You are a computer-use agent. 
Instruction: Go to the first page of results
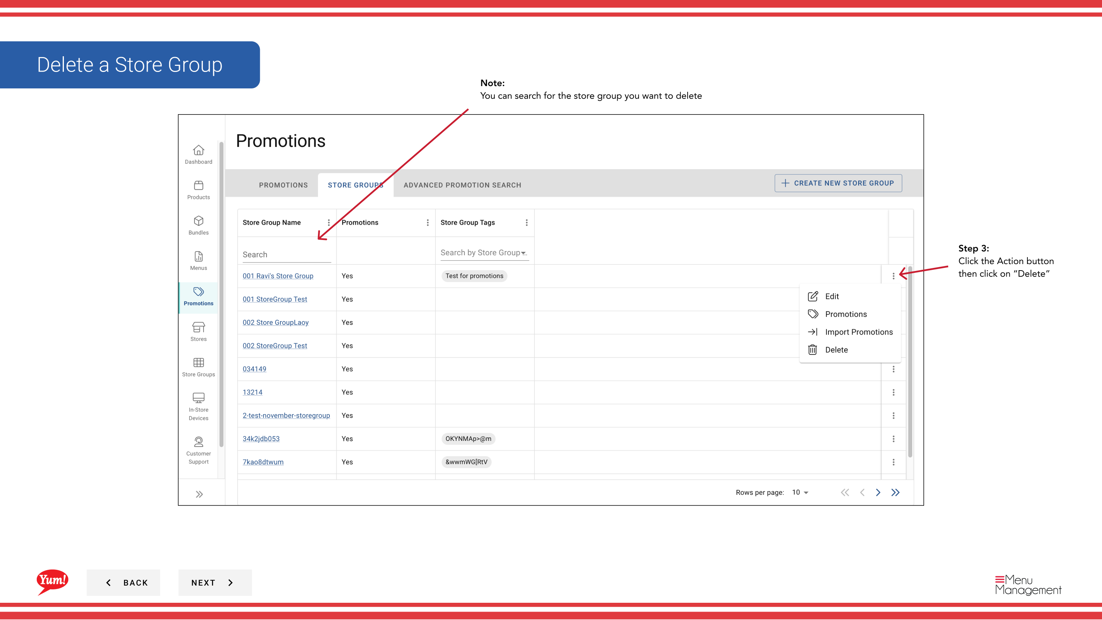coord(845,493)
